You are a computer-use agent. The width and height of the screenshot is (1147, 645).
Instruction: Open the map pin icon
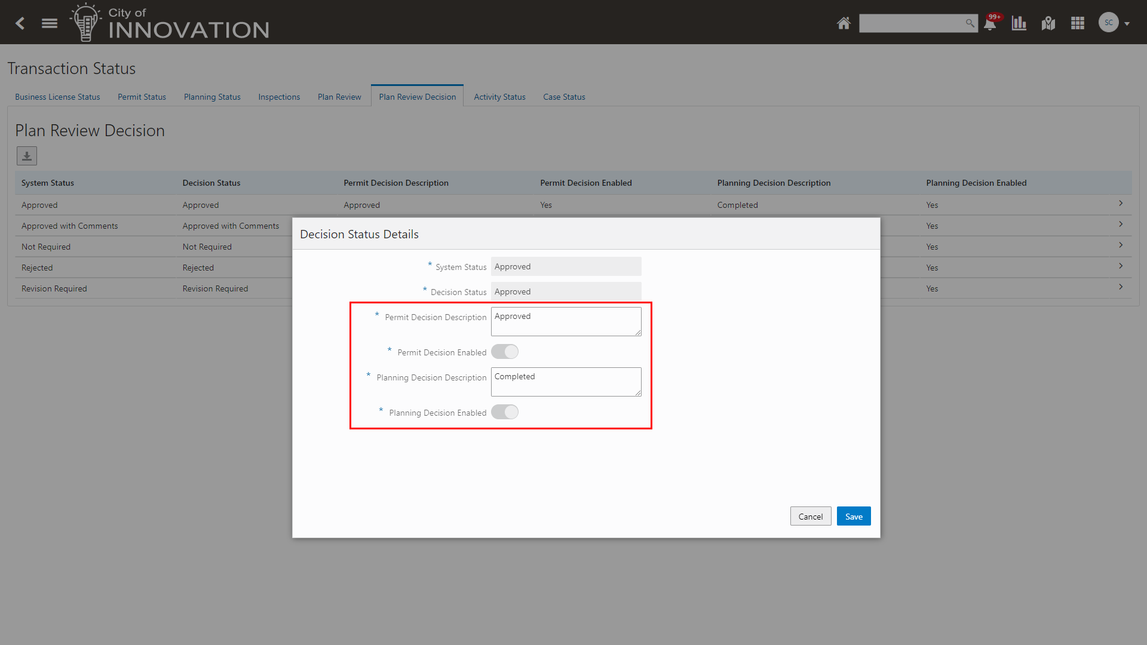coord(1048,23)
